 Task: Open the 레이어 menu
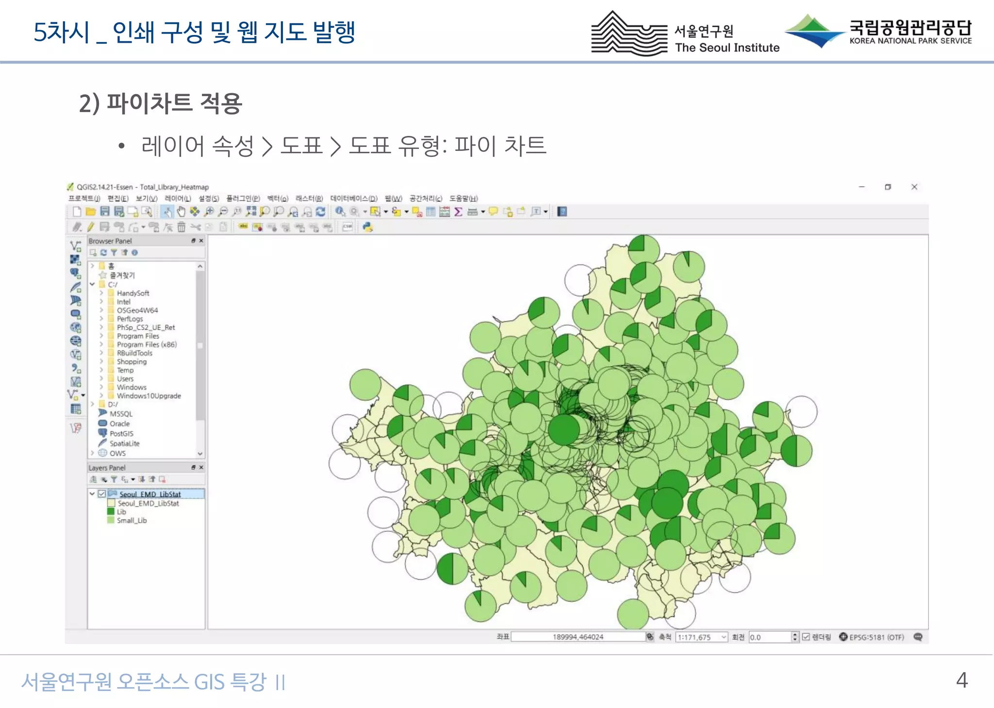point(178,198)
